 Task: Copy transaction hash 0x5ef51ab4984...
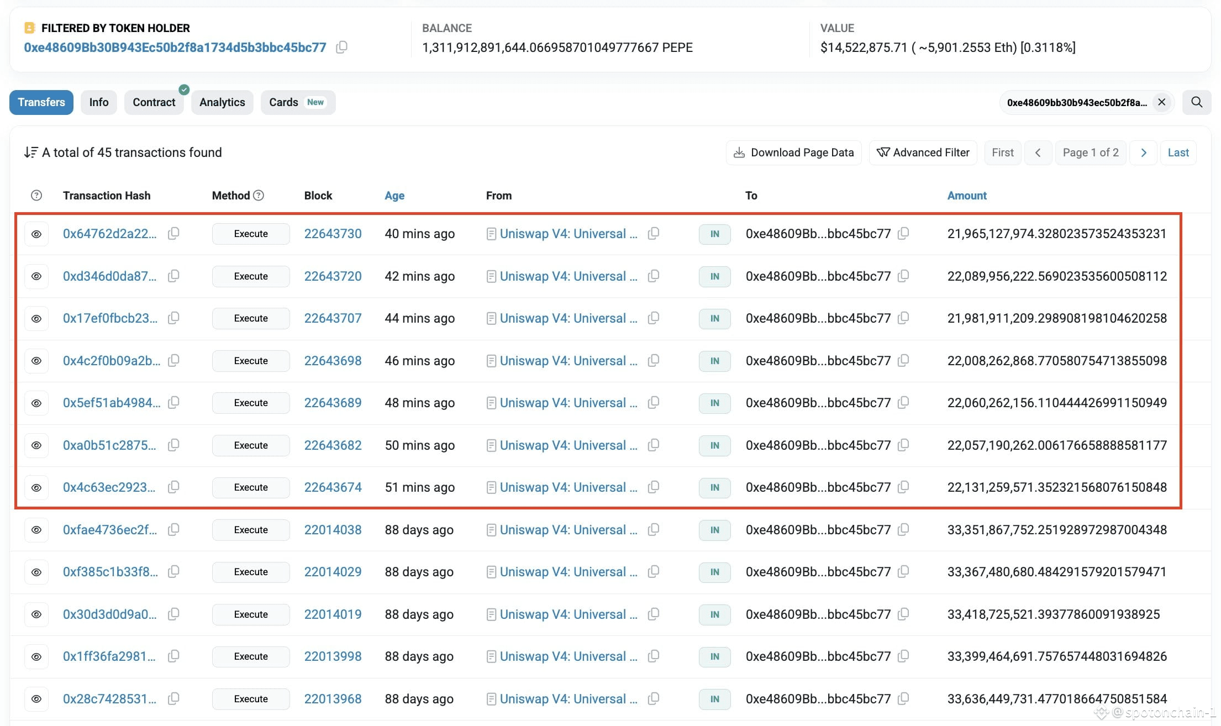173,403
